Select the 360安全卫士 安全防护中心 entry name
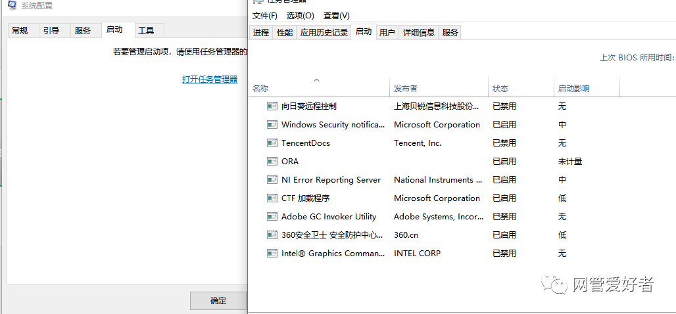 [332, 235]
